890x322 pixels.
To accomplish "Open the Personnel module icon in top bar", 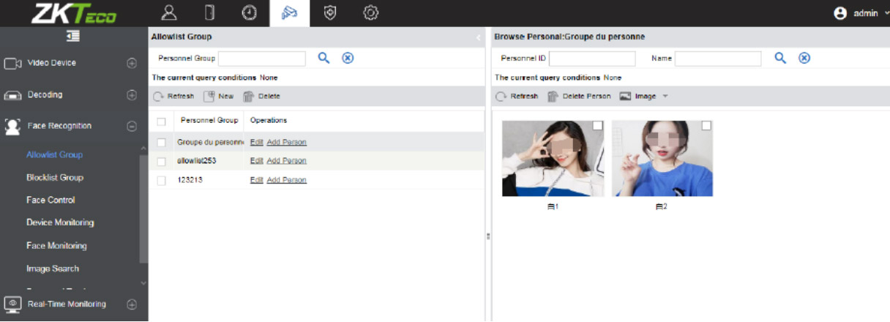I will click(x=169, y=12).
